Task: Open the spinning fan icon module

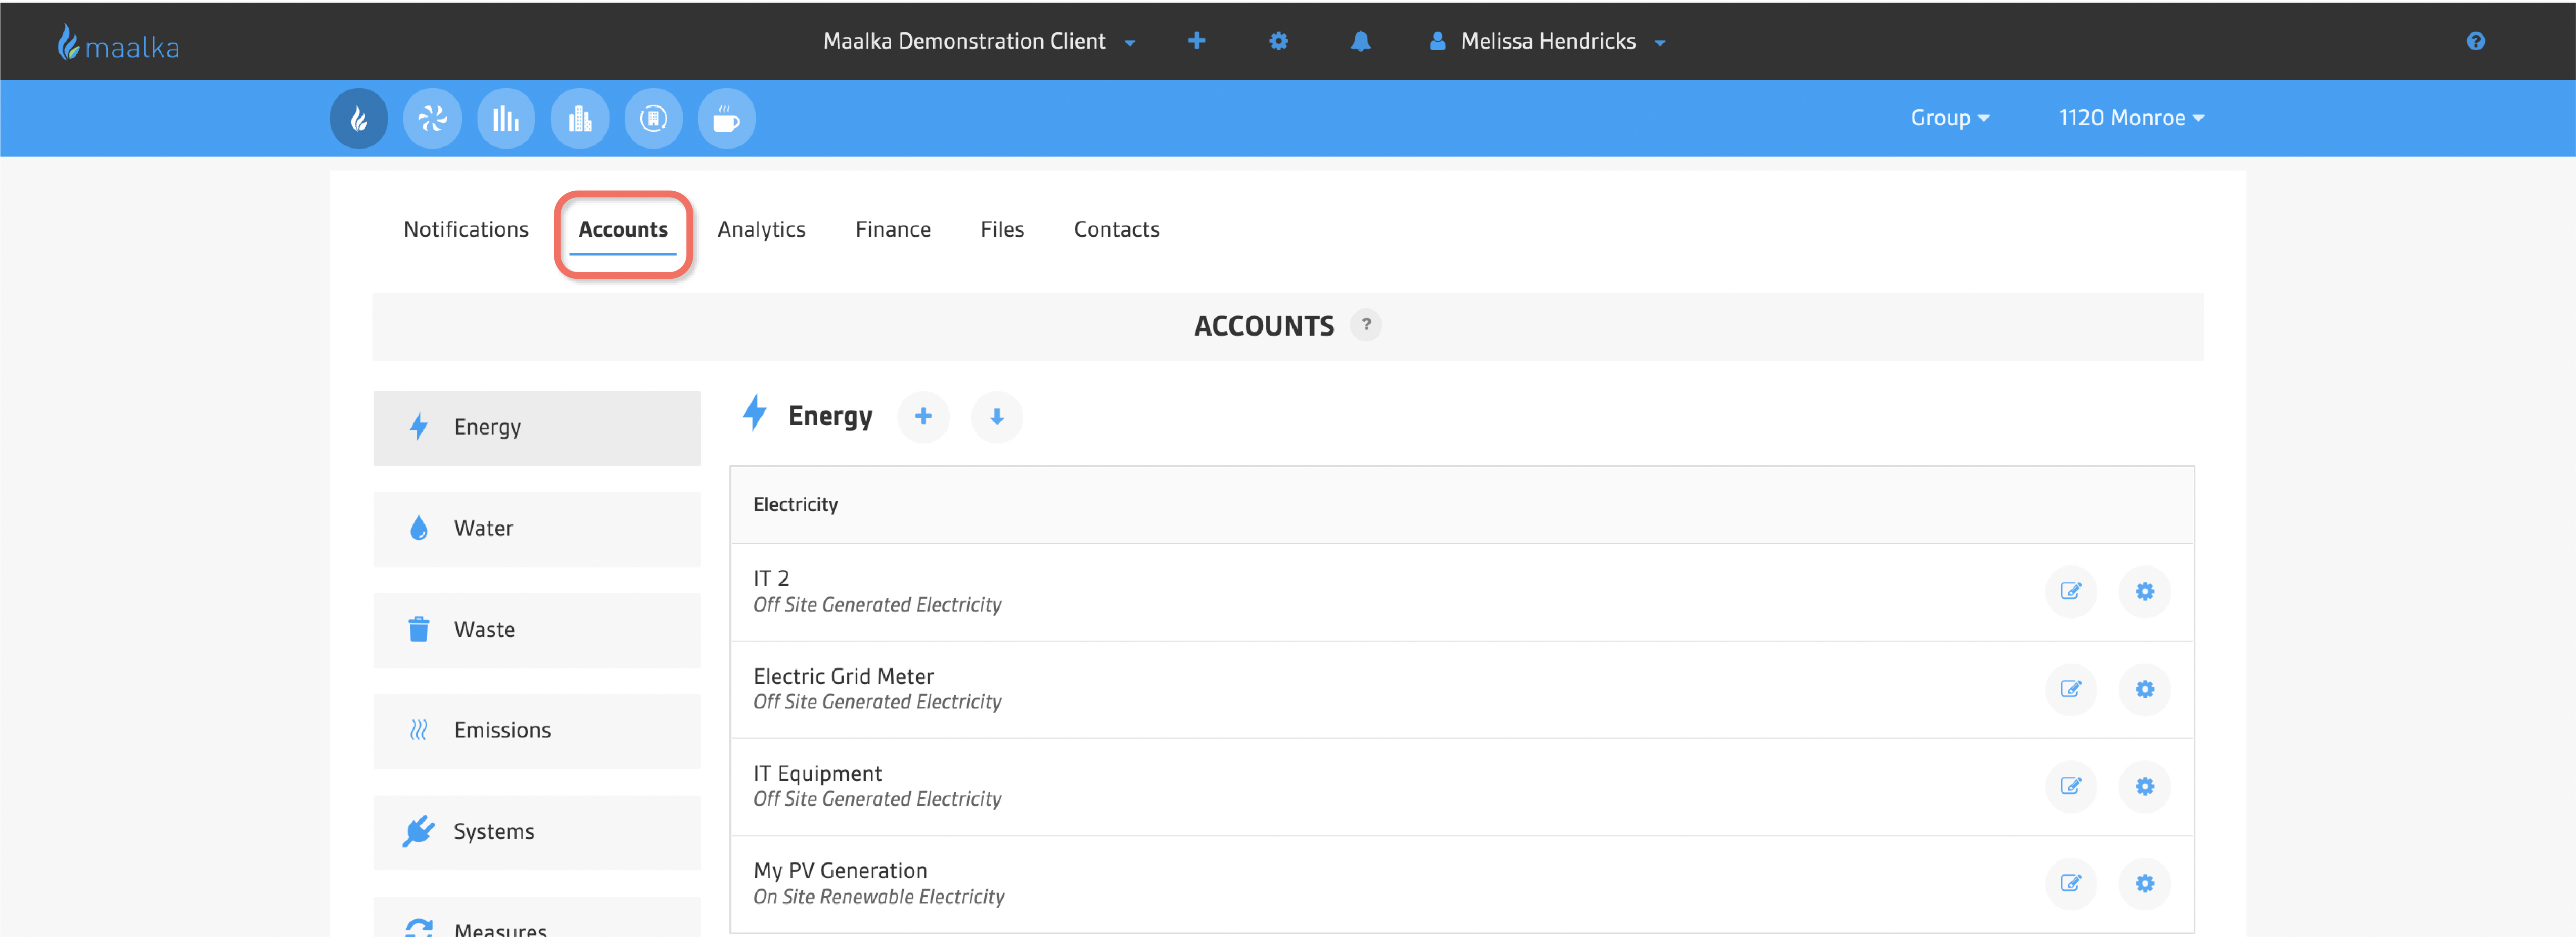Action: (432, 119)
